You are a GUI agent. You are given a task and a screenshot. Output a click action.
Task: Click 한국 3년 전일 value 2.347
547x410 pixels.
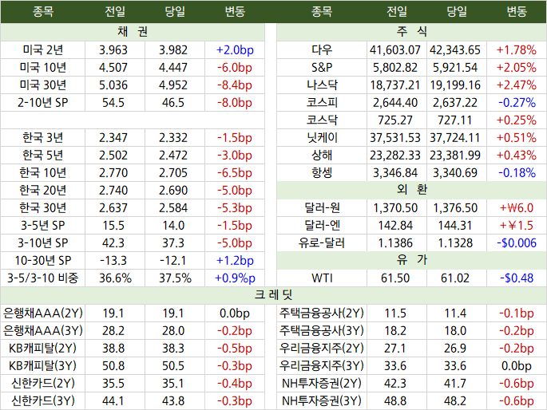(x=113, y=138)
